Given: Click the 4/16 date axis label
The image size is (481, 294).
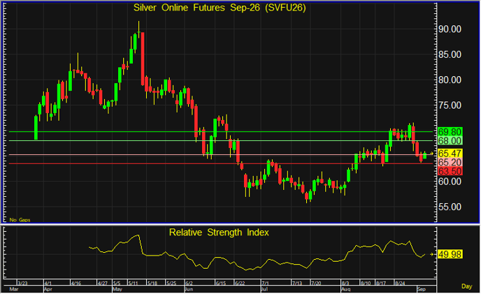Looking at the screenshot, I should coord(76,283).
